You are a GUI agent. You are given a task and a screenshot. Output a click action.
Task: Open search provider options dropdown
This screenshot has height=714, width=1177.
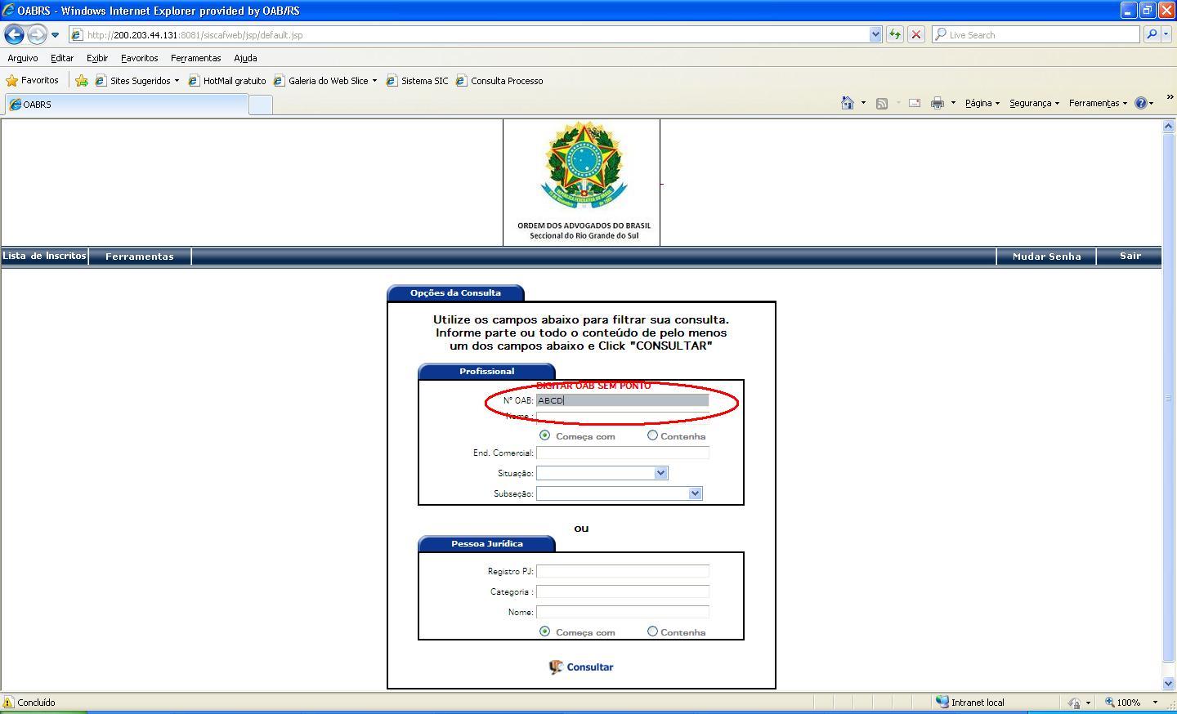coord(1166,35)
